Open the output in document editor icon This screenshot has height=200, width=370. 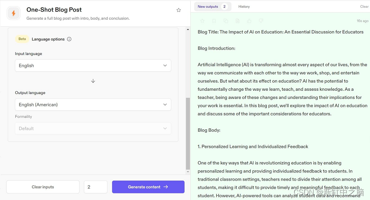coord(237,21)
